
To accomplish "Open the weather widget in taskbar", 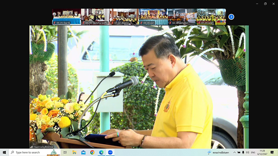I will click(x=218, y=152).
